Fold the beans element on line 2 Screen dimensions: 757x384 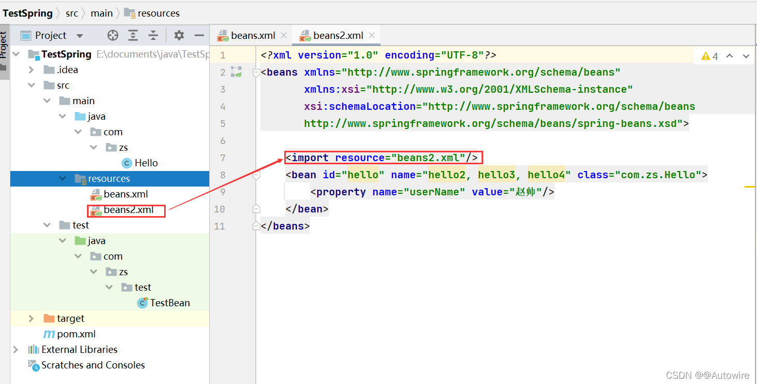[x=256, y=73]
